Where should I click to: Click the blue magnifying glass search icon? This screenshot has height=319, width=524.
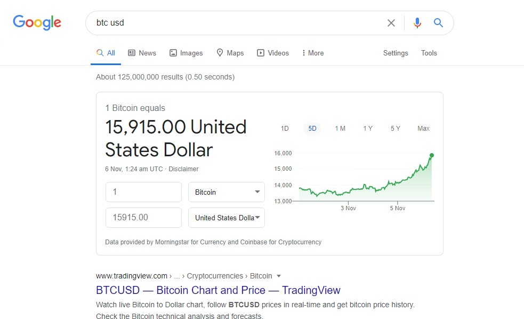point(438,23)
